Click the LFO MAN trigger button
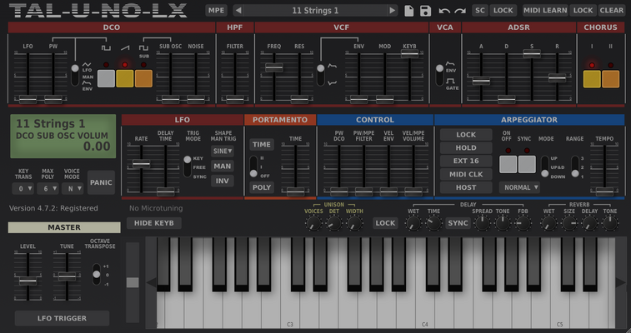 (x=222, y=166)
